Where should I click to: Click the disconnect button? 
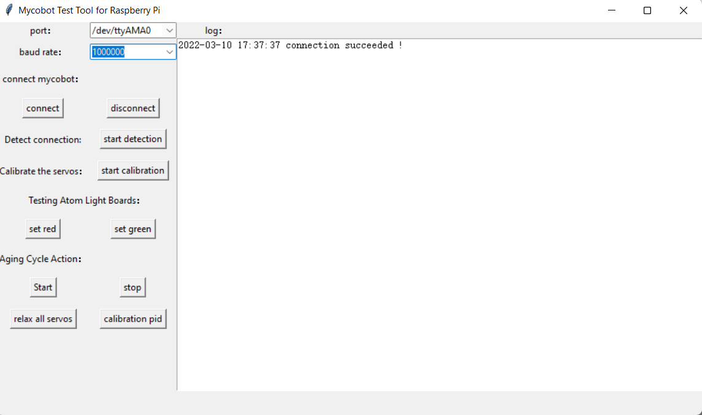coord(133,108)
